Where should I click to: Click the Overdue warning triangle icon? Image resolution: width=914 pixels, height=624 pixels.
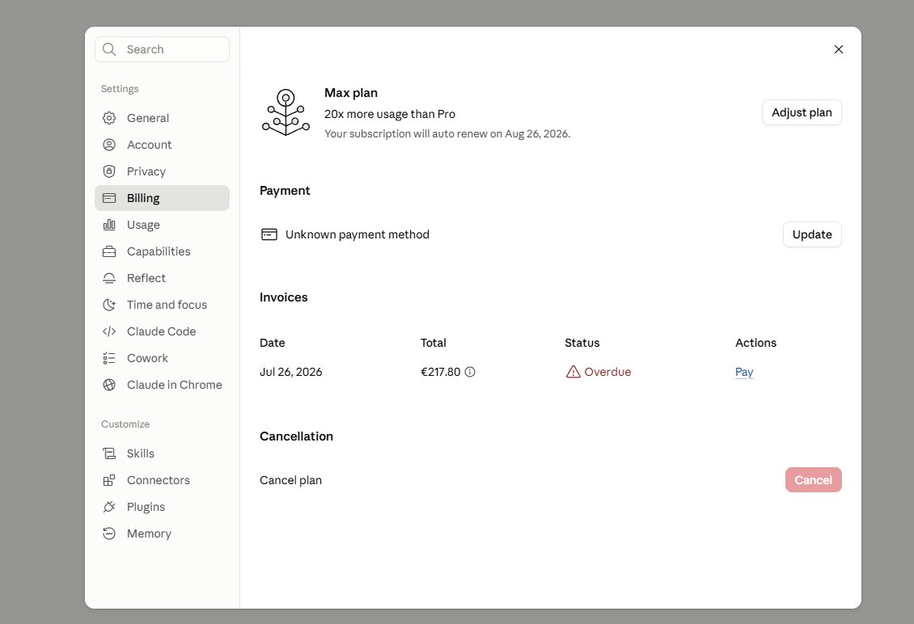pyautogui.click(x=573, y=372)
